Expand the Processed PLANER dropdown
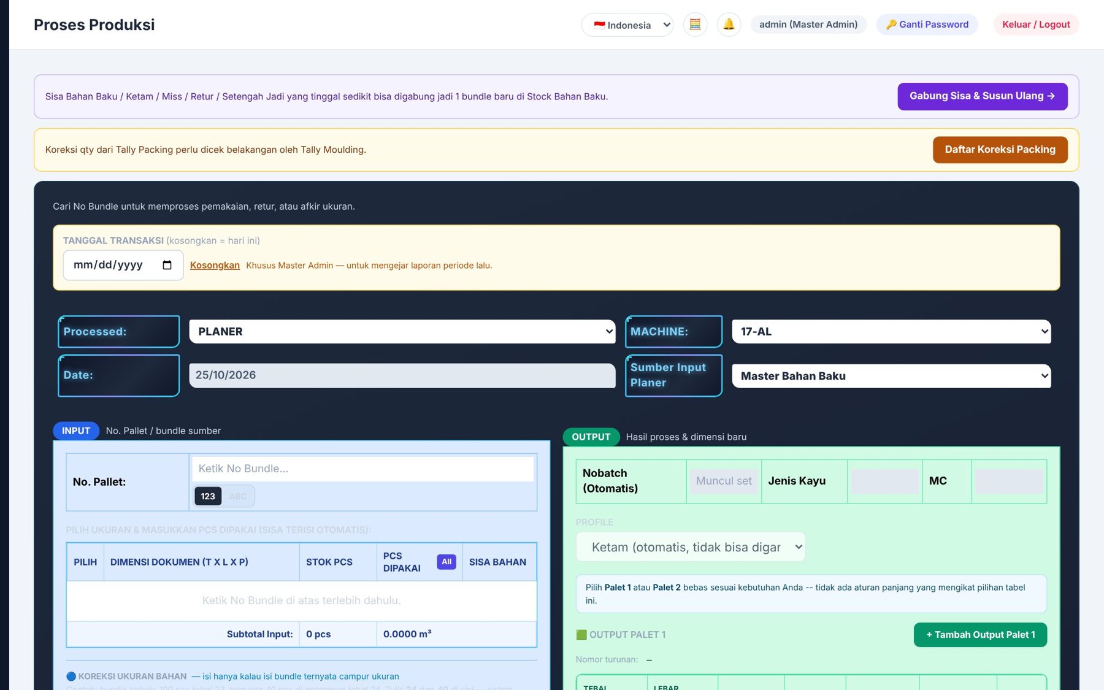This screenshot has height=690, width=1104. [402, 331]
